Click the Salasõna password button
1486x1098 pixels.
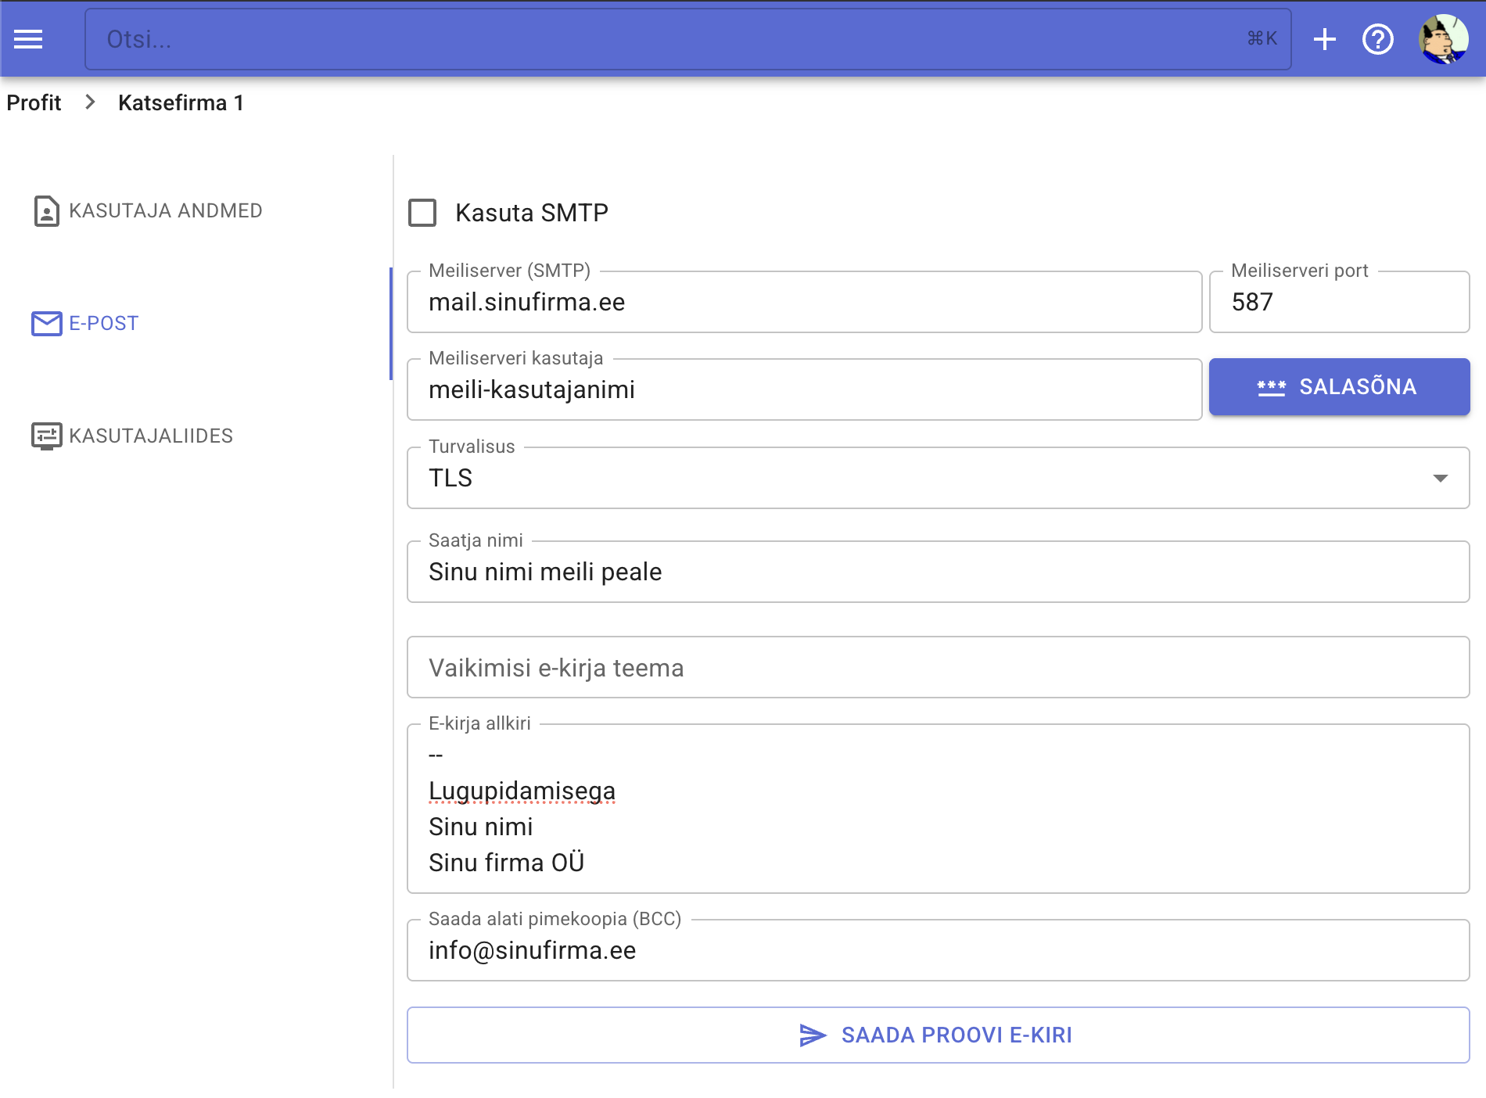(x=1339, y=387)
